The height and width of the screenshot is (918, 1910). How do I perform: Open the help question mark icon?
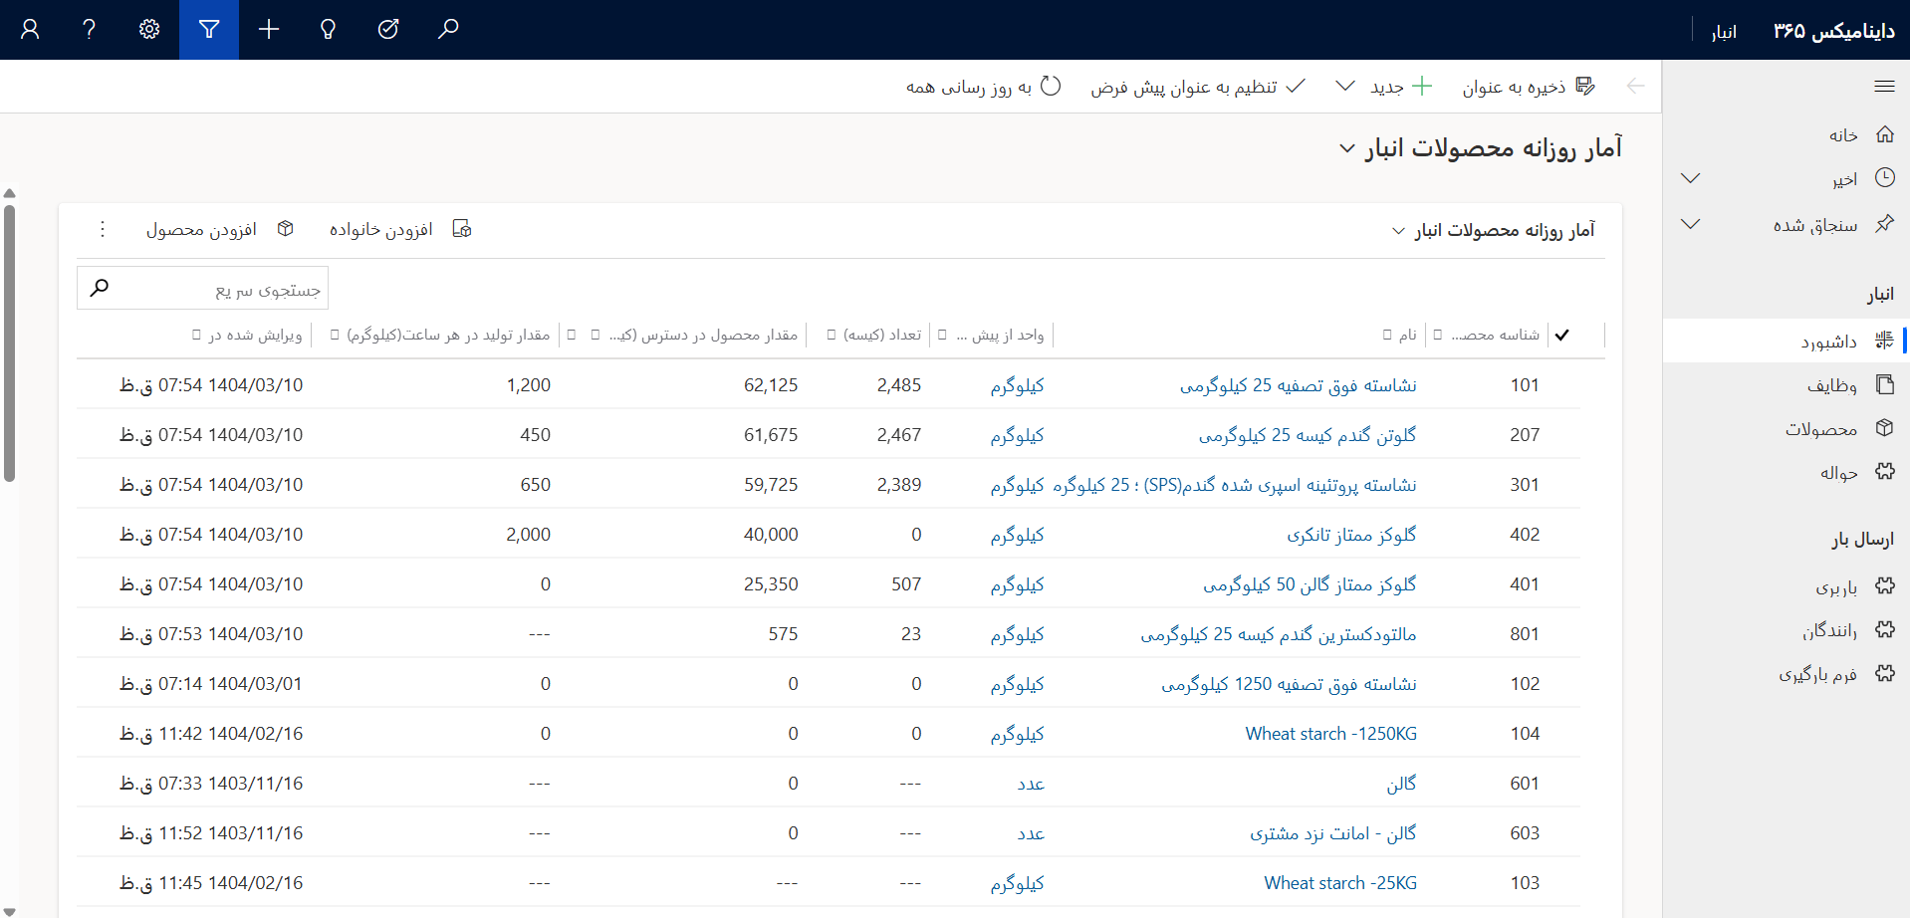tap(90, 30)
